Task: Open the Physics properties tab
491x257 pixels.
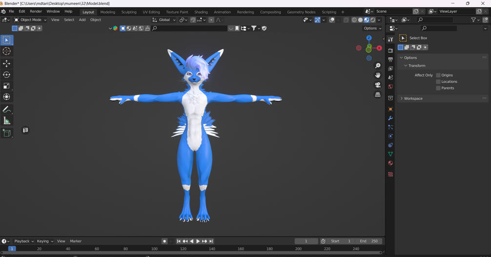Action: pos(390,136)
